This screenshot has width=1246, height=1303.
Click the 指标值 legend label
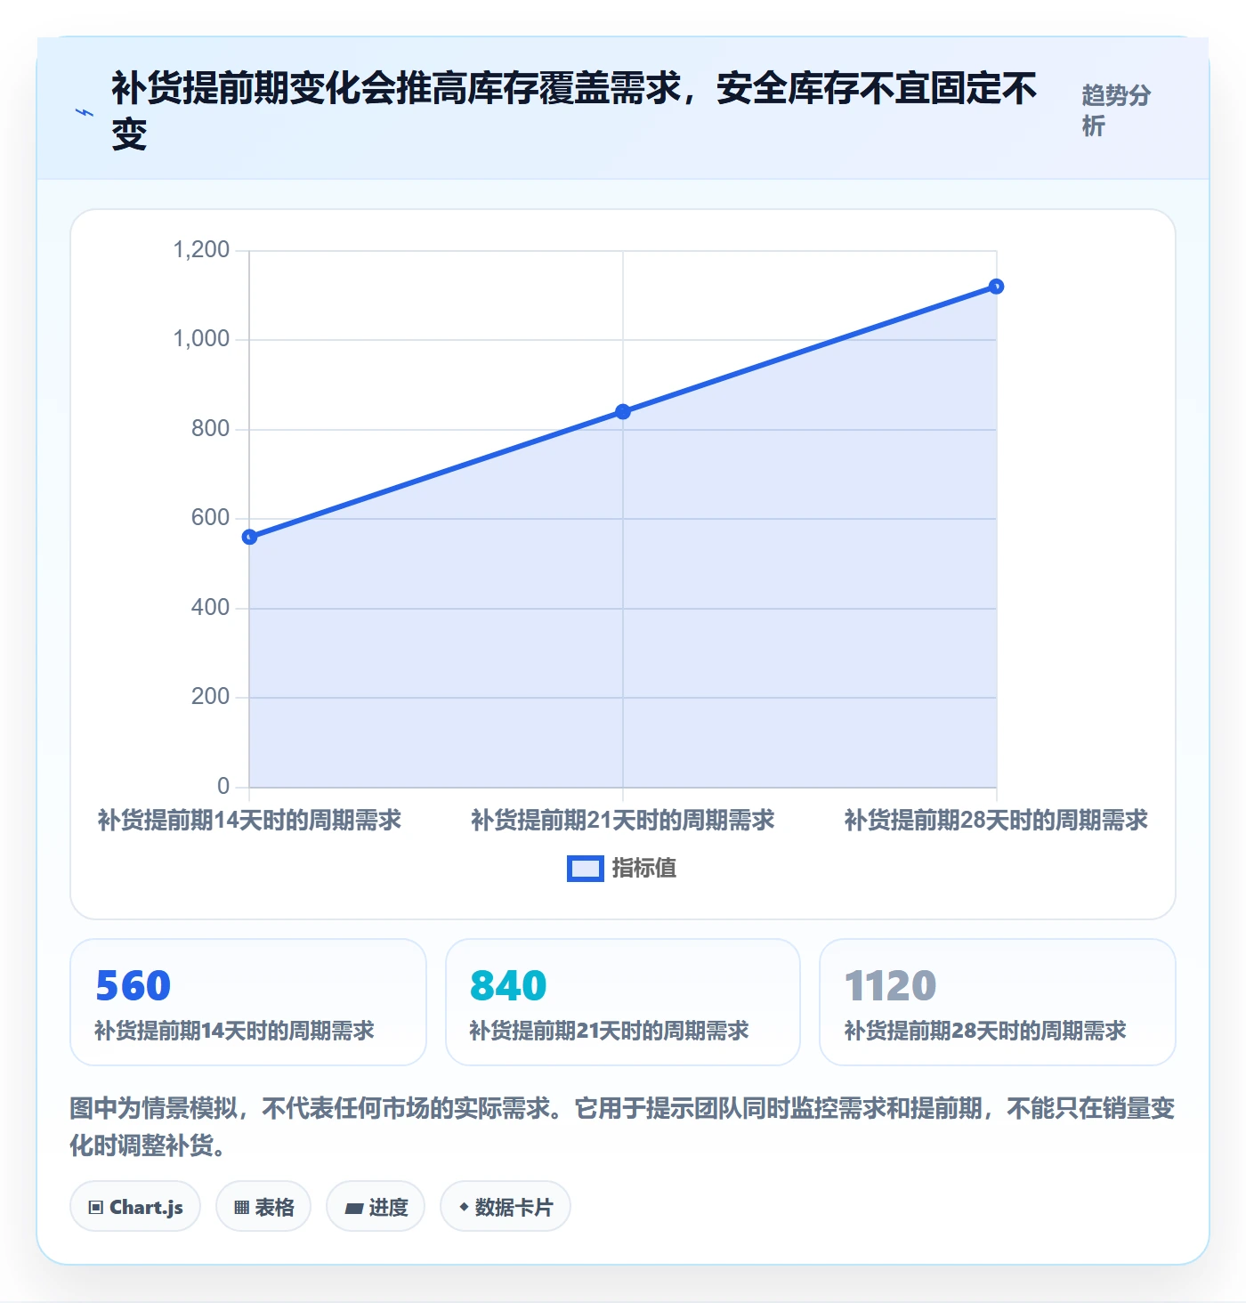644,869
